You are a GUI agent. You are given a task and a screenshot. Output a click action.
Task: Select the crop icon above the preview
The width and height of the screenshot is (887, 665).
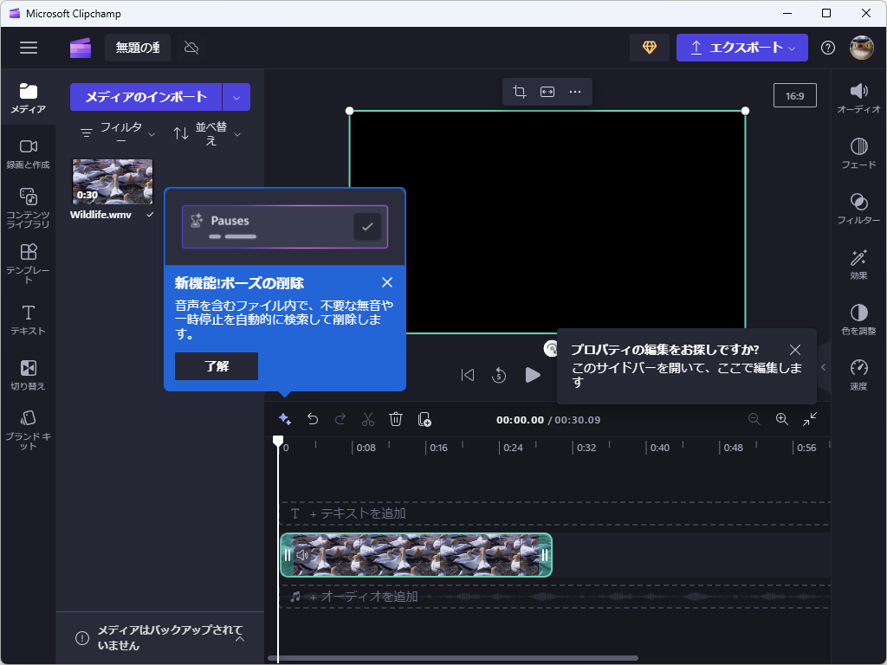coord(519,91)
